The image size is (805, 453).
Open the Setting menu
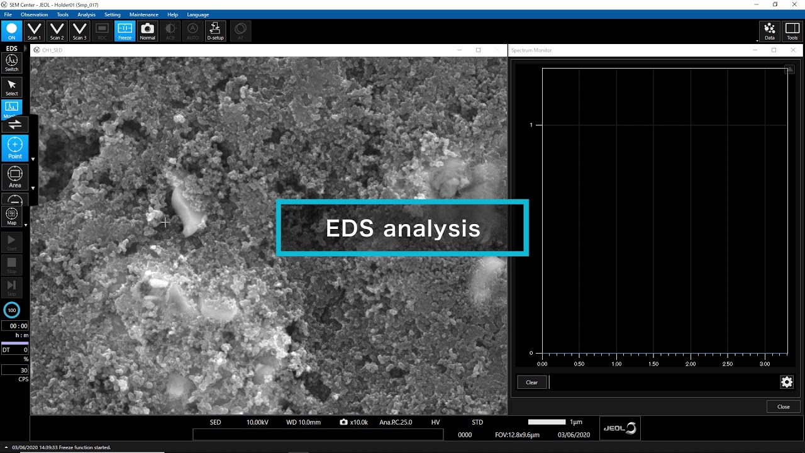pyautogui.click(x=112, y=14)
